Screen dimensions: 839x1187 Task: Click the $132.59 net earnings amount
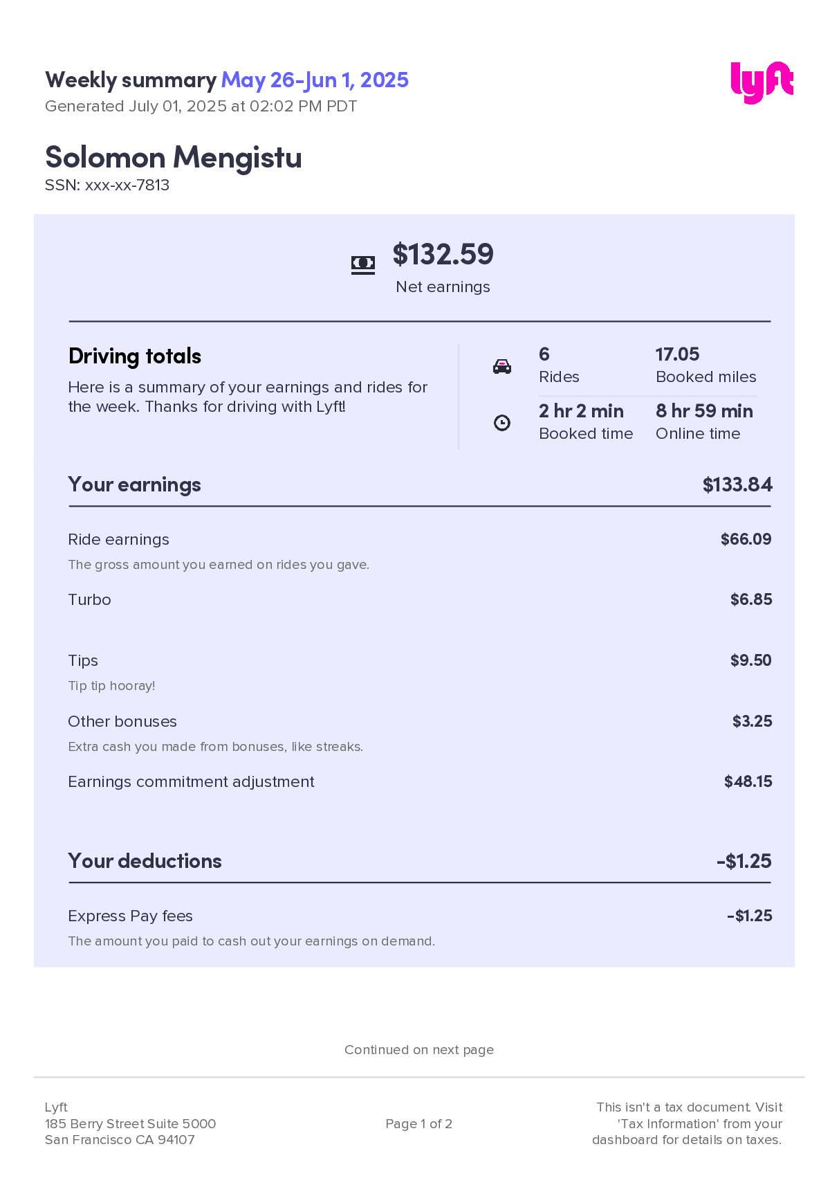coord(443,254)
